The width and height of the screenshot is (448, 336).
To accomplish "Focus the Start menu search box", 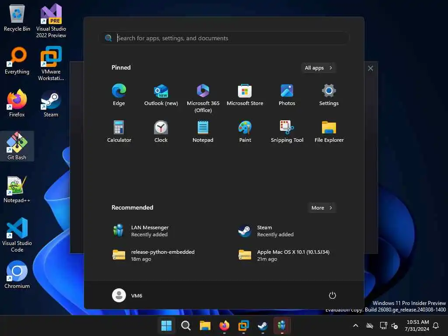I will pyautogui.click(x=224, y=38).
